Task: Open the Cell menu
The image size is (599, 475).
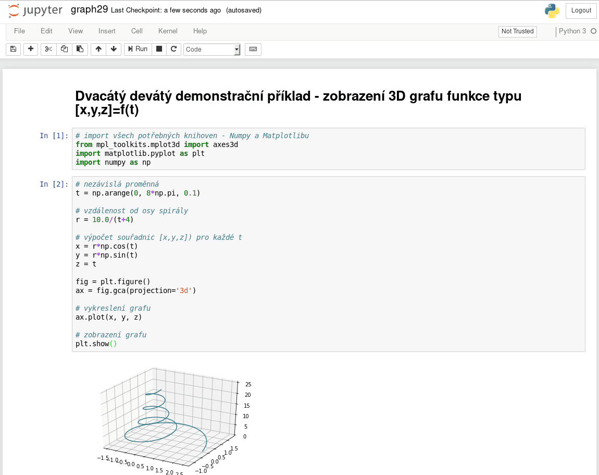Action: click(x=137, y=31)
